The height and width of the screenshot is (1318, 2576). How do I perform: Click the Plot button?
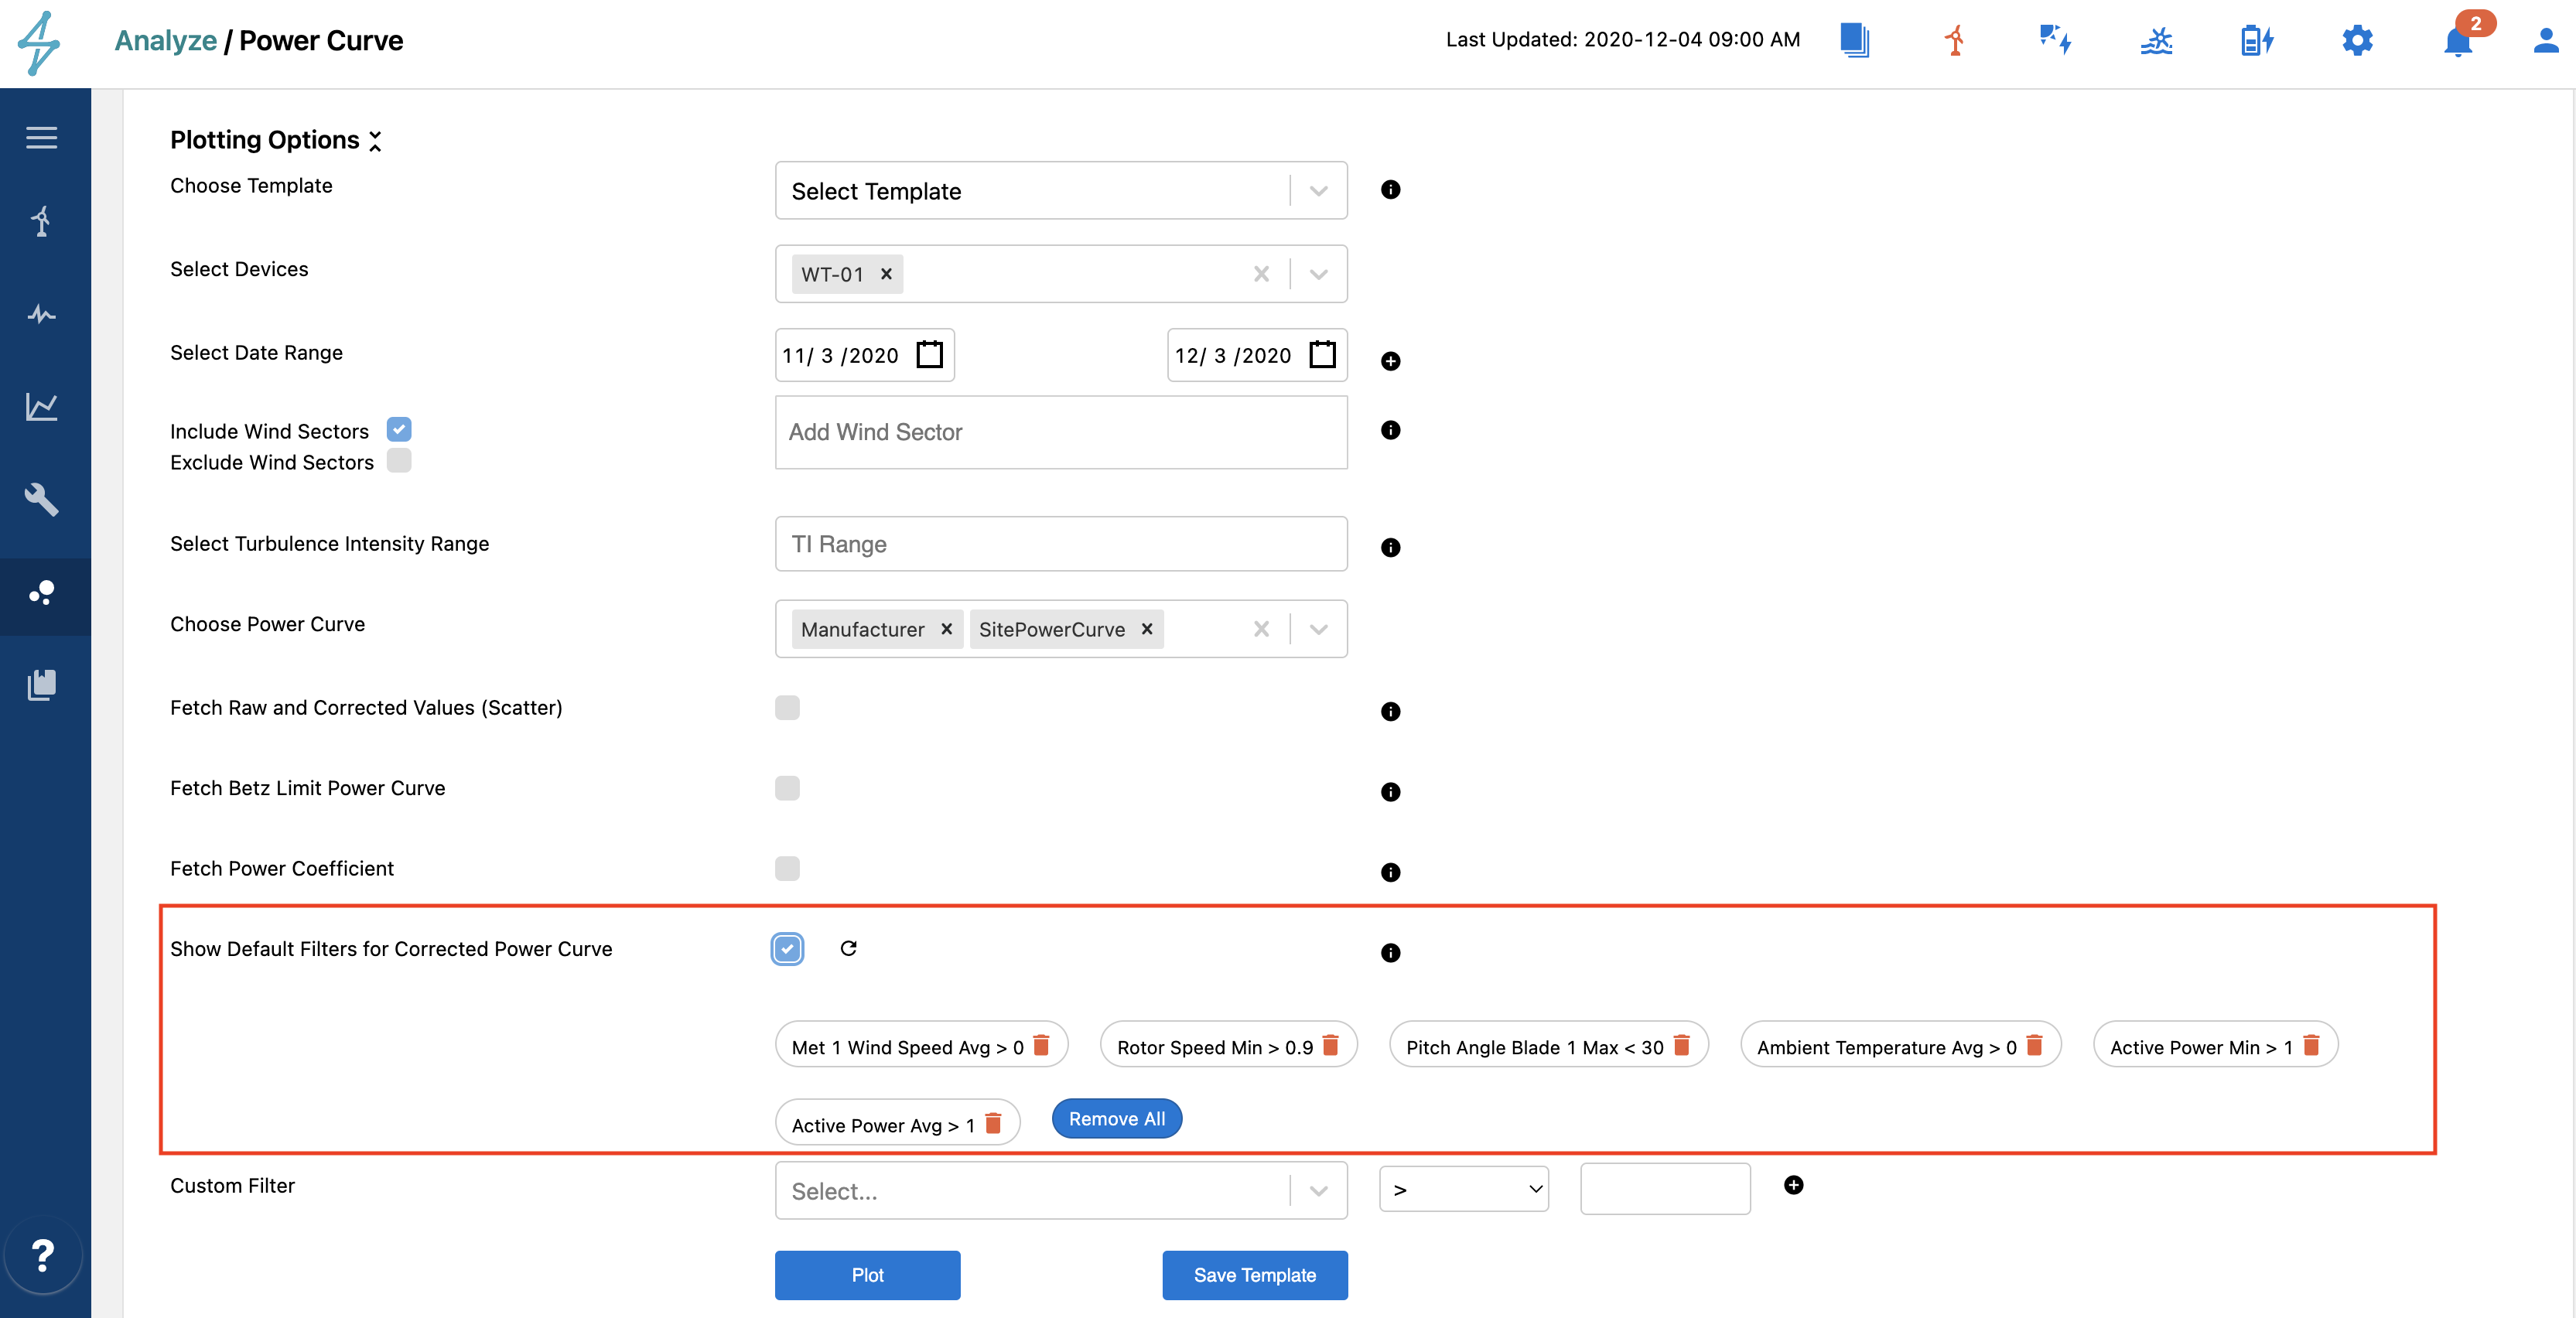867,1275
